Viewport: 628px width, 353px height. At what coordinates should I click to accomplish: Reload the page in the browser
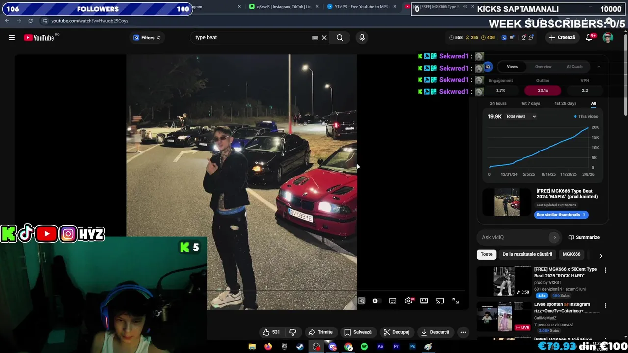tap(30, 21)
